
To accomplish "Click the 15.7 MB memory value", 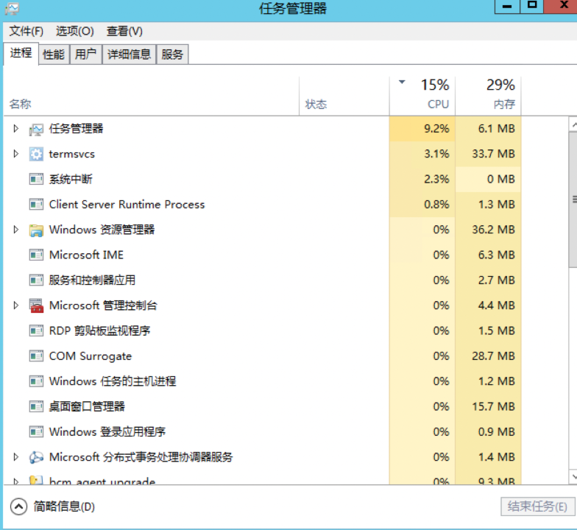I will click(x=493, y=406).
